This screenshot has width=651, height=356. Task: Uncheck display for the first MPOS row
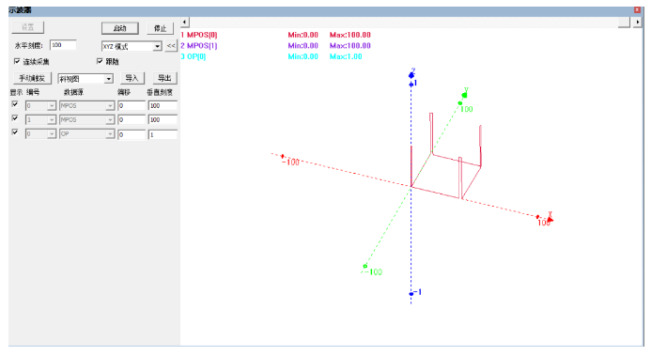[x=15, y=104]
